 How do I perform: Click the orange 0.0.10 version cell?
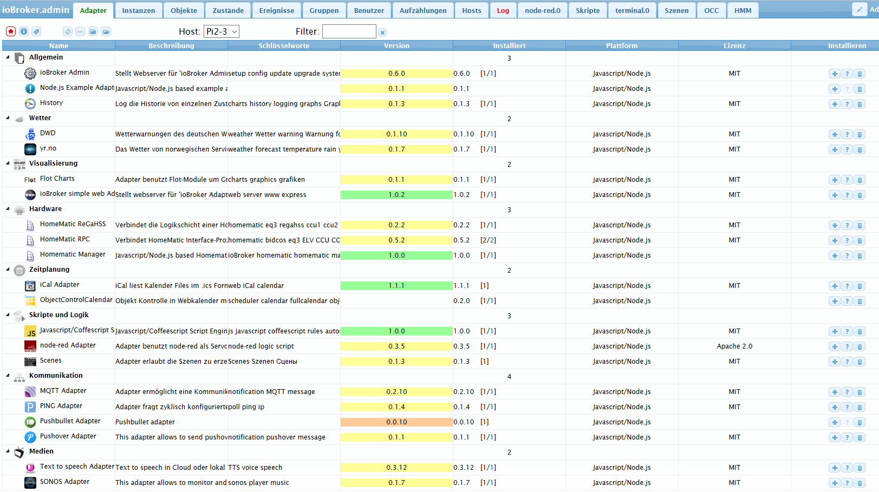pyautogui.click(x=396, y=422)
